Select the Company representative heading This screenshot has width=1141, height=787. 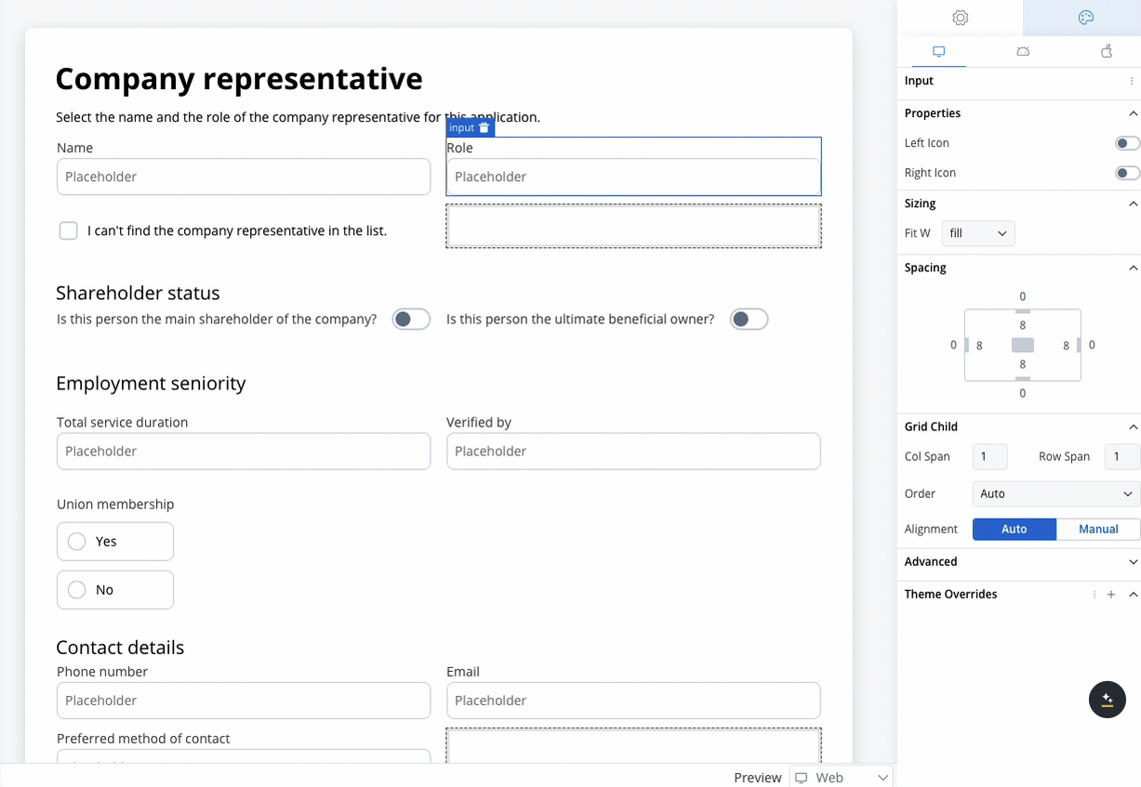(x=239, y=79)
